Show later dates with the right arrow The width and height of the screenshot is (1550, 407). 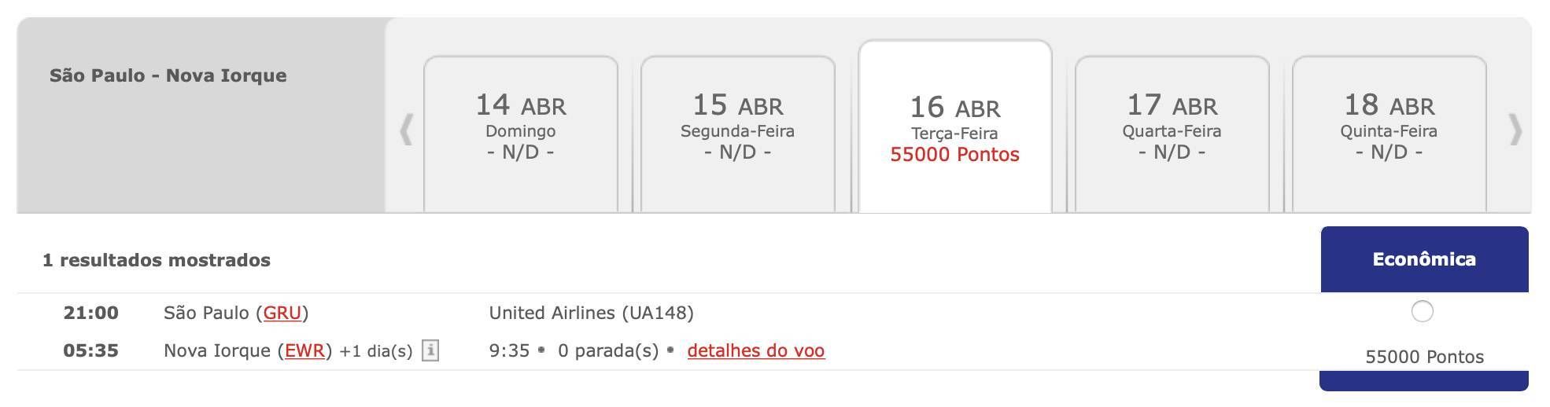[1515, 130]
